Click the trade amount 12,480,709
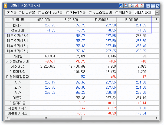Screen dimensions: 164x125 click(77, 66)
